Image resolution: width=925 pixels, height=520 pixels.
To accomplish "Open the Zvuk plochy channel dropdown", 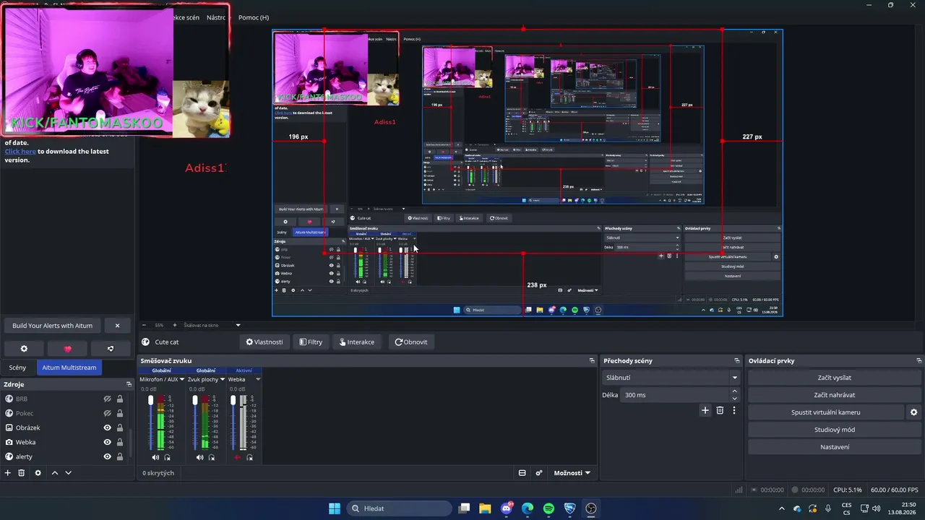I will click(223, 379).
